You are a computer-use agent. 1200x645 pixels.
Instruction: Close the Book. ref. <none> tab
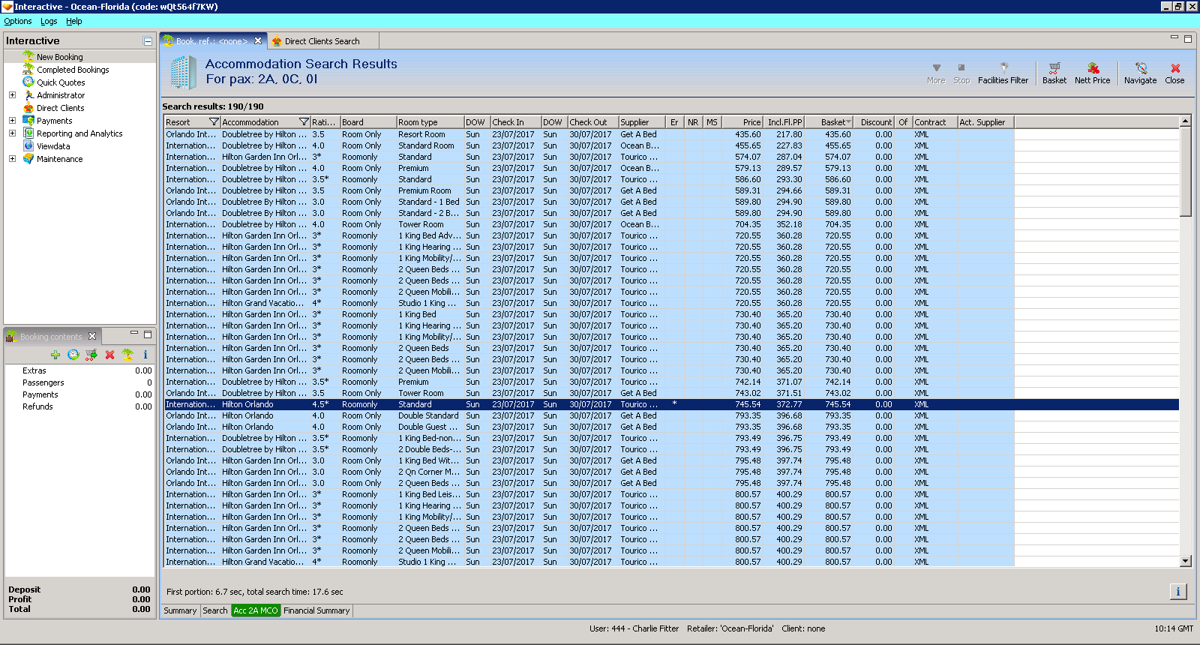point(258,41)
